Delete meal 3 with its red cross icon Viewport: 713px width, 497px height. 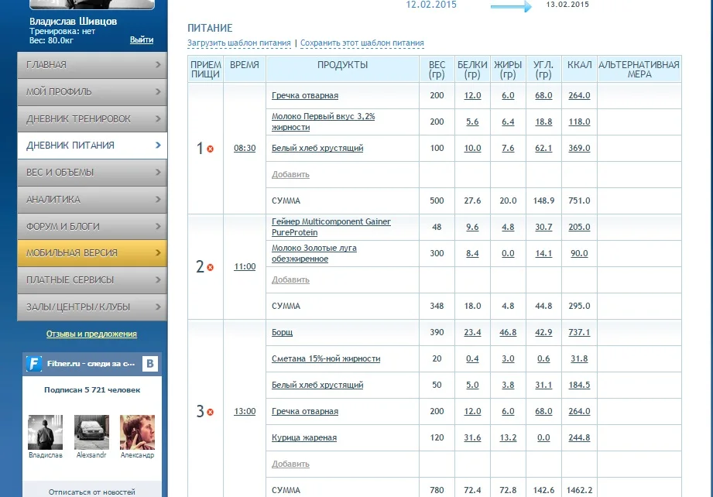[210, 412]
